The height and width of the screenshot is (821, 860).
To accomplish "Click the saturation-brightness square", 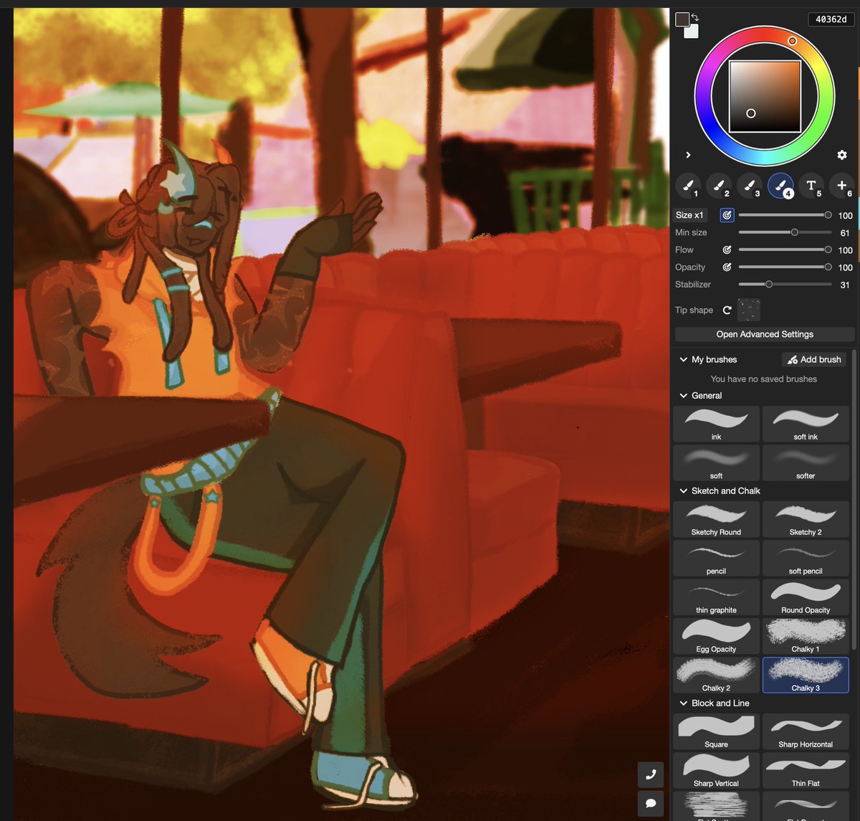I will coord(765,96).
